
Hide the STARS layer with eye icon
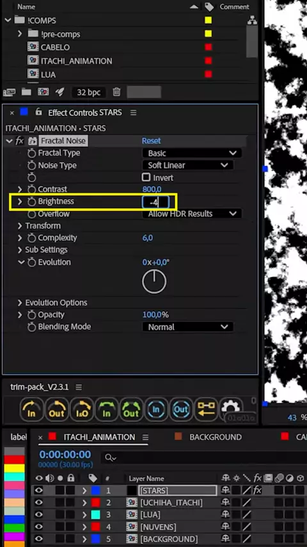coord(38,491)
